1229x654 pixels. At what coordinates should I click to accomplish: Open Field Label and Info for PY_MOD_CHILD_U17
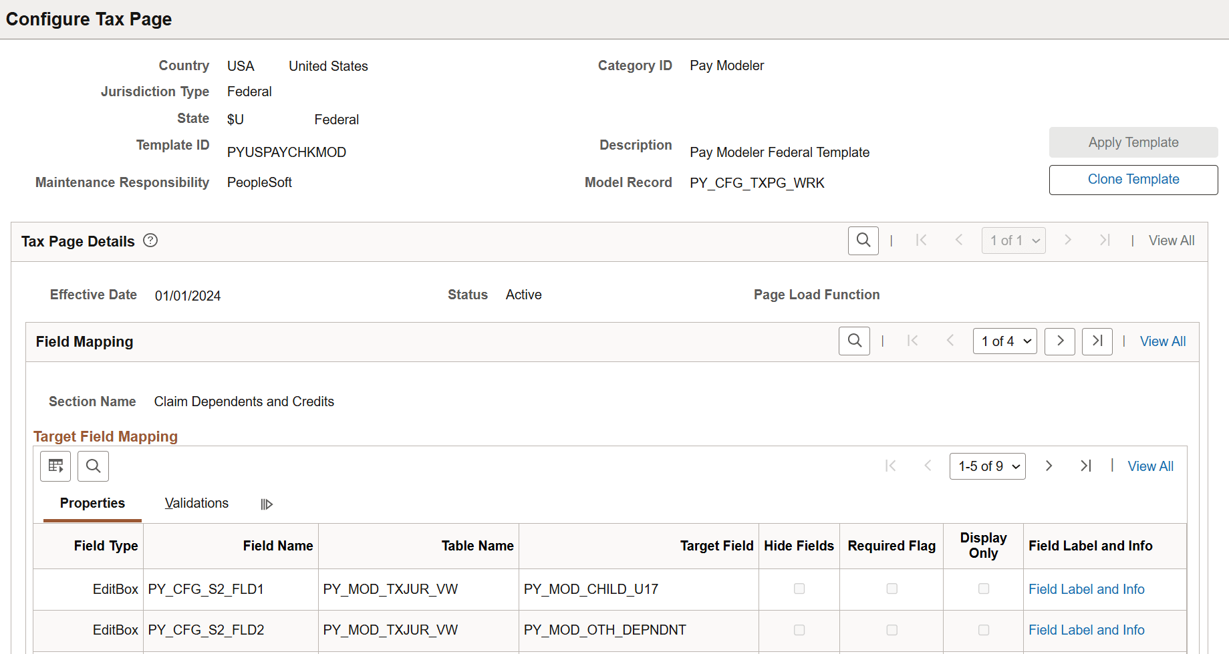(x=1087, y=589)
